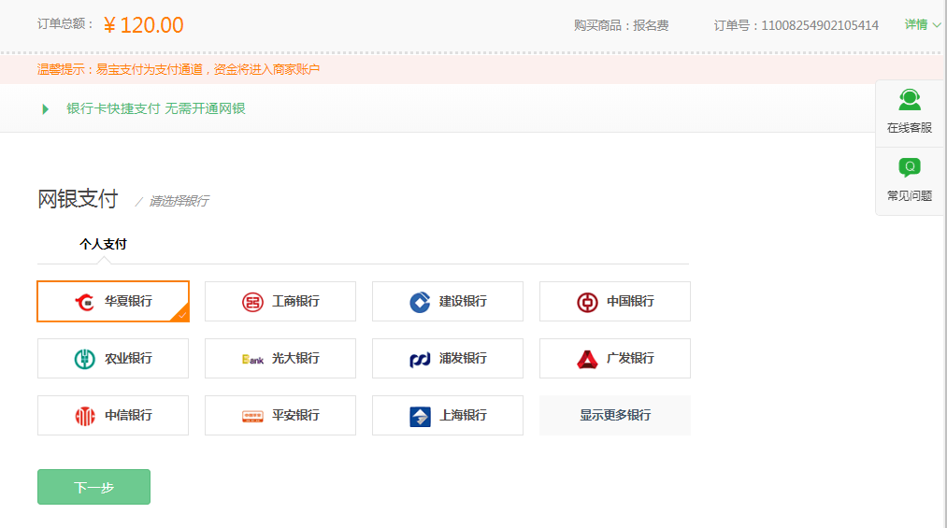Click the 温馨提示 notice text
947x528 pixels.
tap(179, 69)
